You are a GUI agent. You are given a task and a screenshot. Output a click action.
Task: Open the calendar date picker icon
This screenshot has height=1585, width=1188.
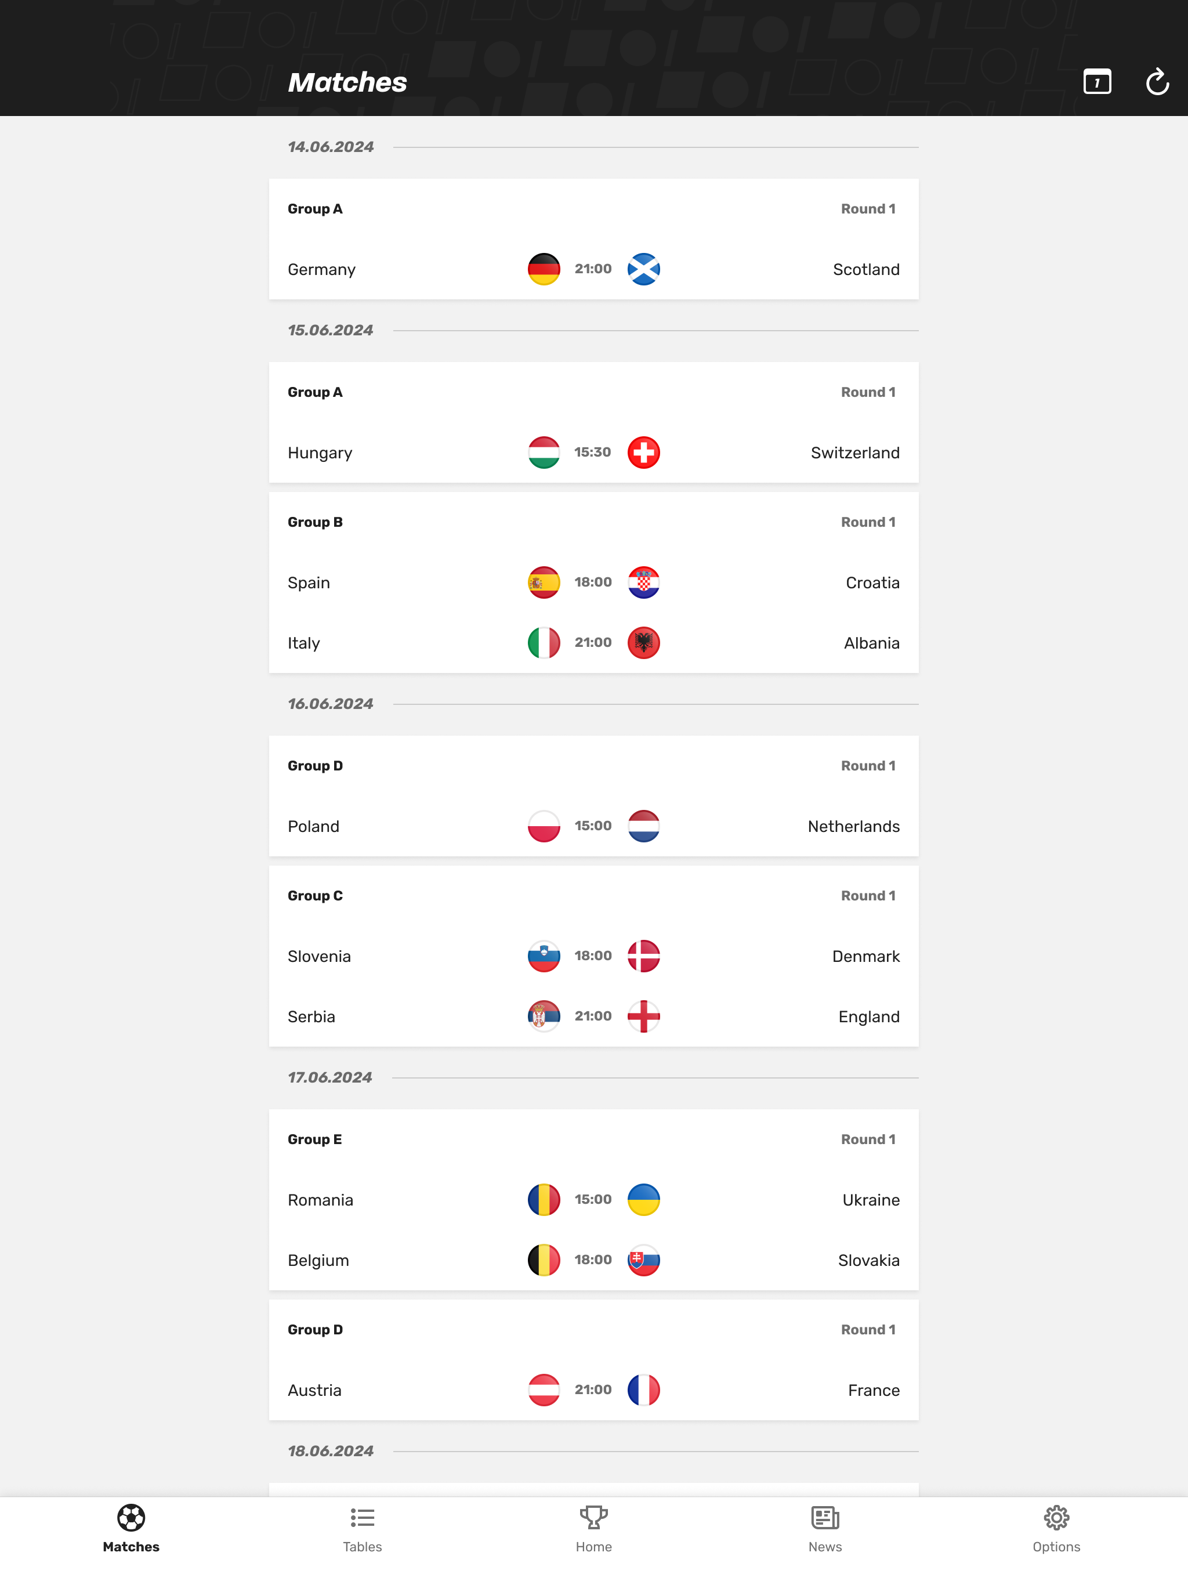pyautogui.click(x=1097, y=82)
